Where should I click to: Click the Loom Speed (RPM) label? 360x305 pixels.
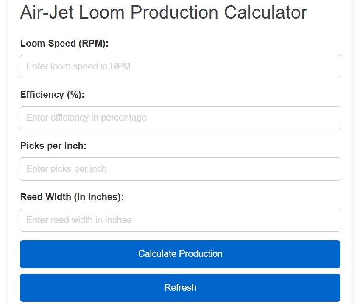[64, 43]
